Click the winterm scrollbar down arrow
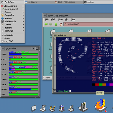 [55, 91]
